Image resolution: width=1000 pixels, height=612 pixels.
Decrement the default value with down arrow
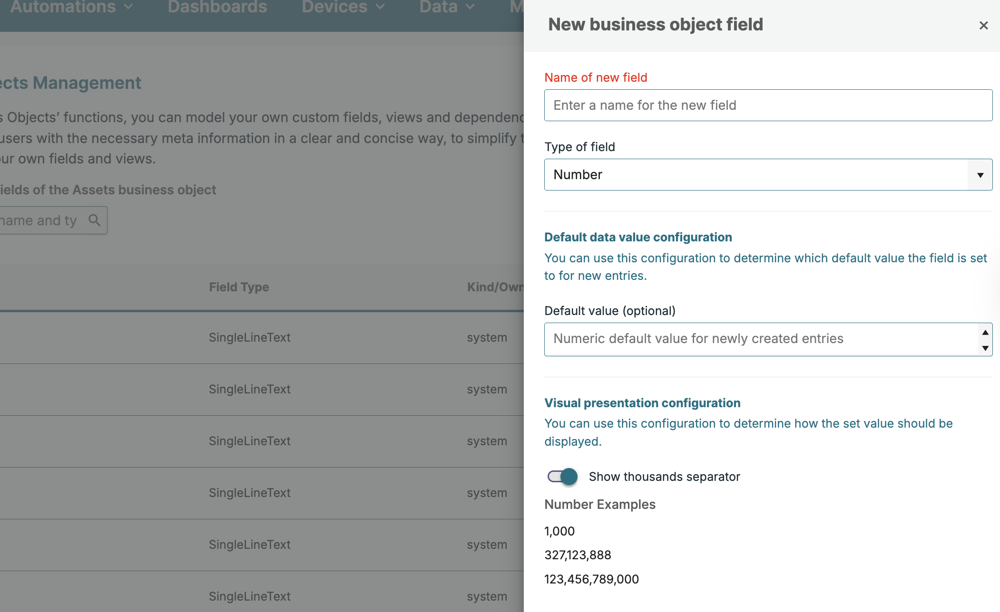(985, 348)
